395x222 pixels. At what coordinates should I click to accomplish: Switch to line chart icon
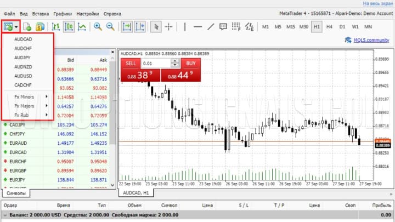82,26
